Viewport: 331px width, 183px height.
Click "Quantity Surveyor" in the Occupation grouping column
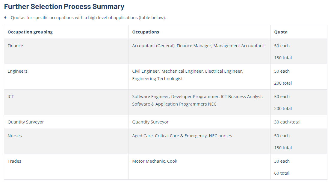26,122
